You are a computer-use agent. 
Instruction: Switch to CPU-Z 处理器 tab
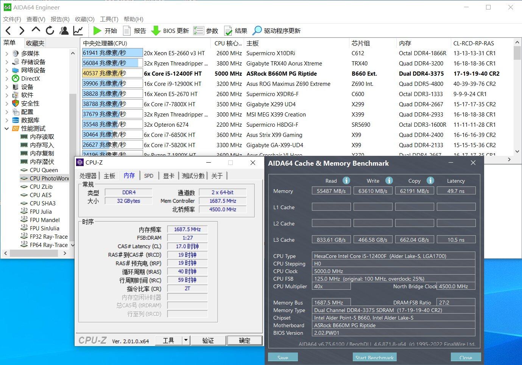click(88, 176)
